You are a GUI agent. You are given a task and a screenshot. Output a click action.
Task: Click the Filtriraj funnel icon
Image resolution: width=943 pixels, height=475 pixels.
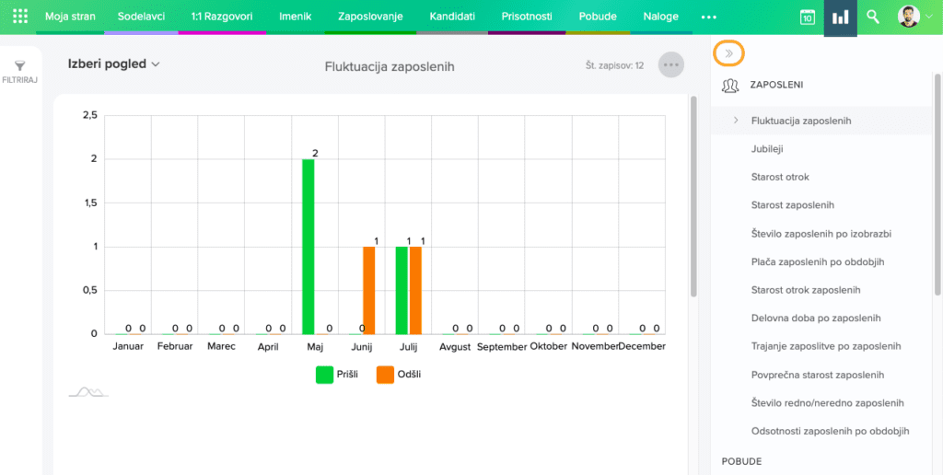point(18,65)
